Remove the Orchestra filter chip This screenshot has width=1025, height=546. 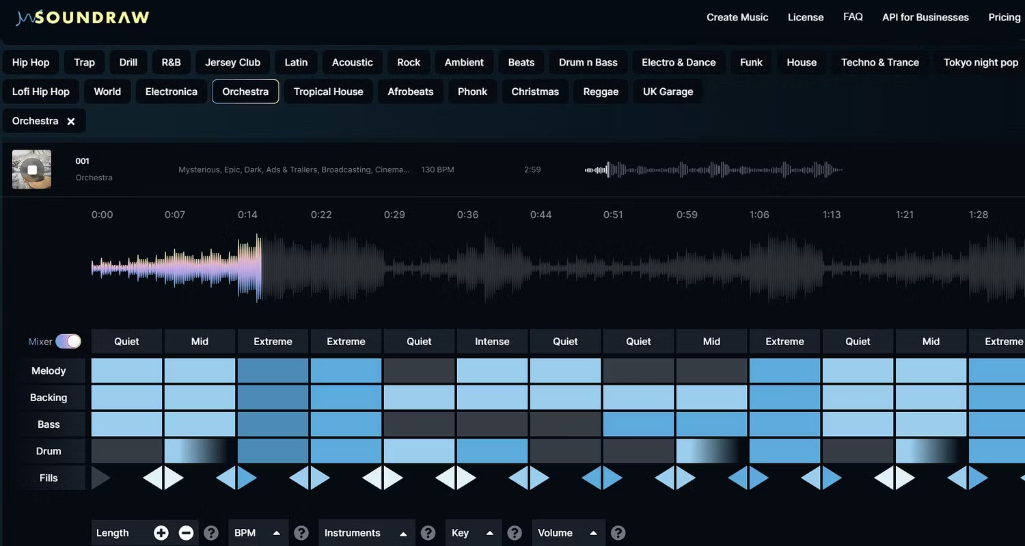[71, 121]
